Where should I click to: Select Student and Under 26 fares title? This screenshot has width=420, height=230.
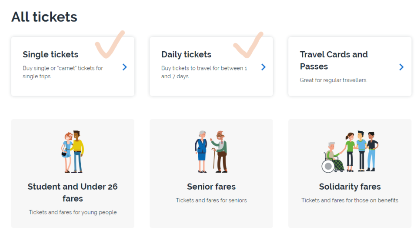pos(73,193)
